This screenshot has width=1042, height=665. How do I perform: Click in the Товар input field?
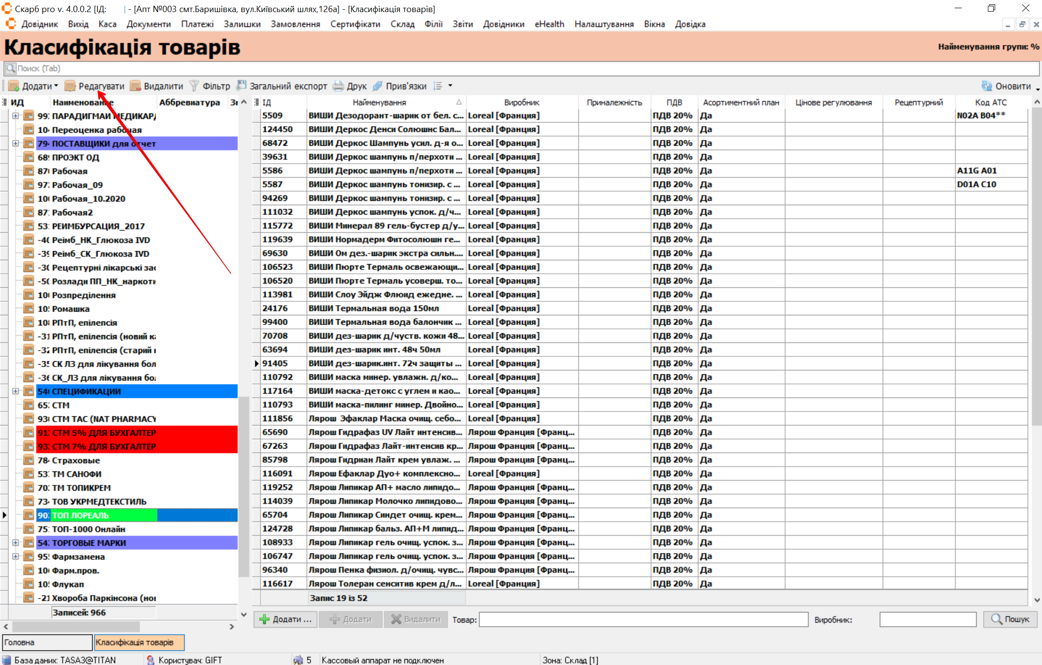(x=643, y=619)
